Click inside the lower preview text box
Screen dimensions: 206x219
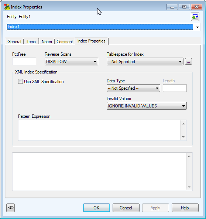99,171
